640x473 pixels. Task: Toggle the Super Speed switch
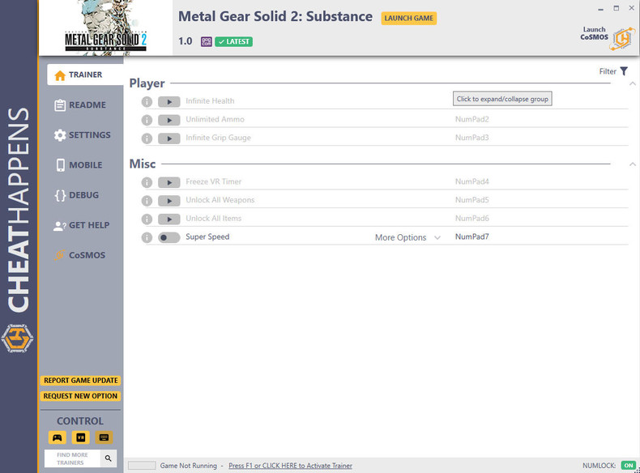(169, 237)
